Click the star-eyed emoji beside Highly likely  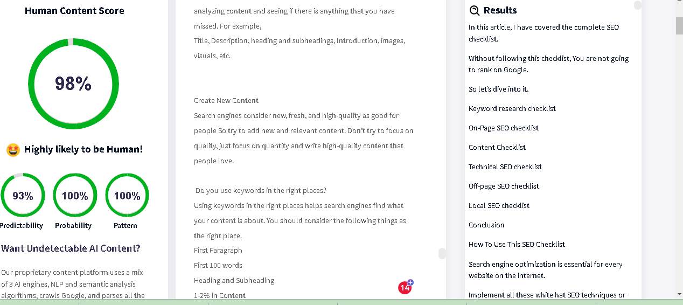[x=13, y=150]
